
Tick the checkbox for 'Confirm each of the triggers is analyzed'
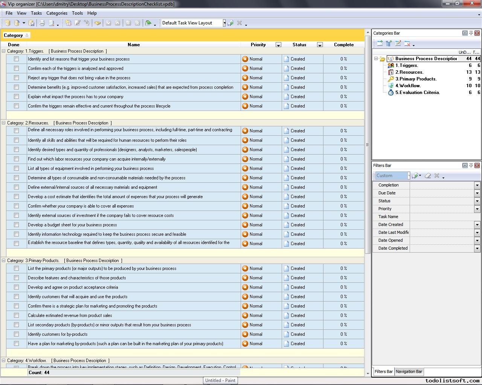[x=16, y=68]
